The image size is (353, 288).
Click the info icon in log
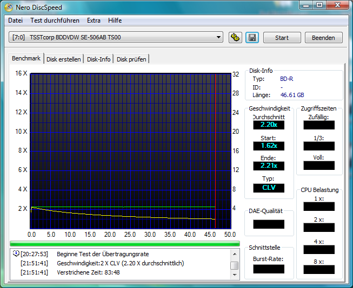pos(16,253)
